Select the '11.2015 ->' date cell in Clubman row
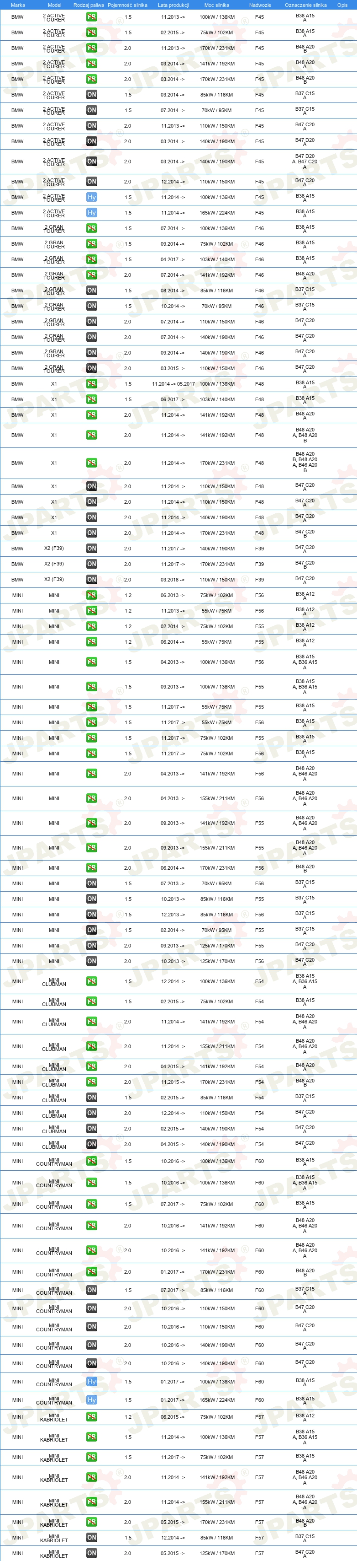 pos(173,1082)
